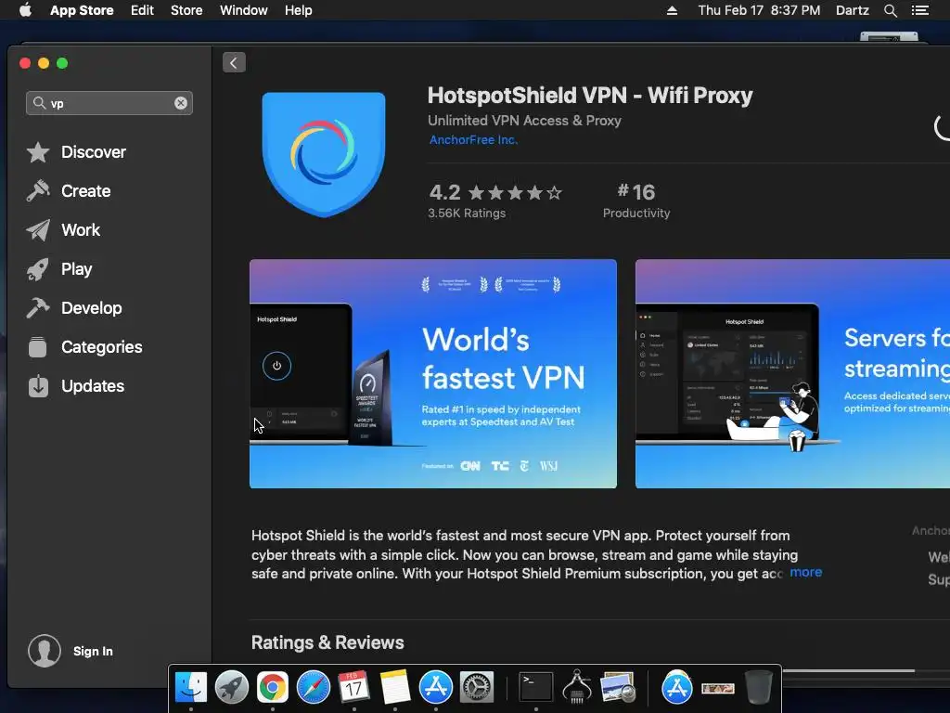Open the Store menu
Viewport: 950px width, 713px height.
coord(186,10)
